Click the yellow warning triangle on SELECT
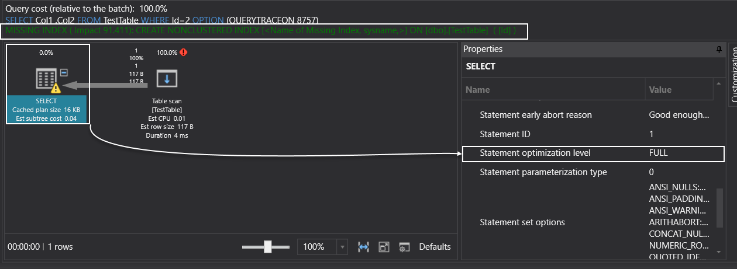The width and height of the screenshot is (737, 269). (x=56, y=89)
